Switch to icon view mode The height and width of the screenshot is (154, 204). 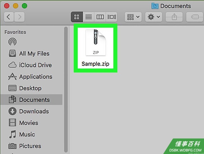tap(77, 17)
